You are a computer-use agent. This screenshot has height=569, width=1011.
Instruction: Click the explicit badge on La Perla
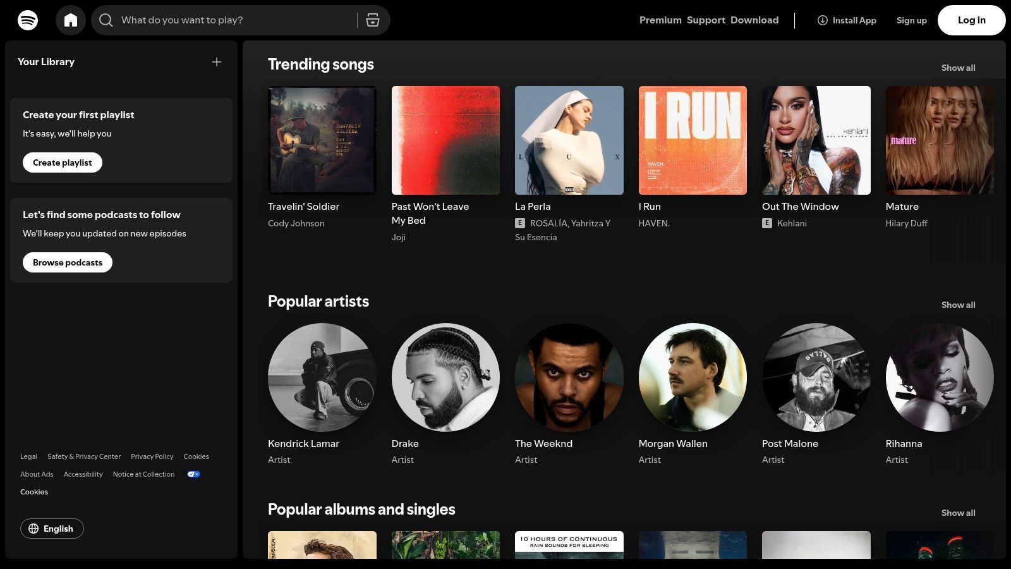click(x=520, y=223)
